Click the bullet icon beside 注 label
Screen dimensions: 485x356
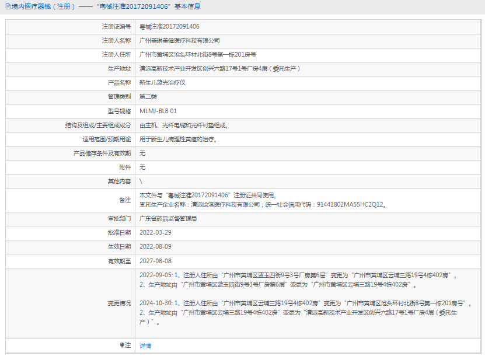pyautogui.click(x=122, y=345)
